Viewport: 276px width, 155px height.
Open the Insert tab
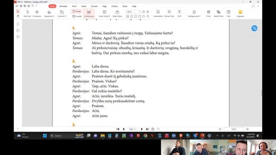[x=84, y=6]
